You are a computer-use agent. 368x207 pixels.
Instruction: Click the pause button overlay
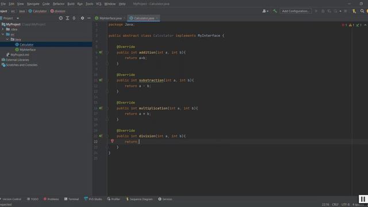(x=363, y=199)
